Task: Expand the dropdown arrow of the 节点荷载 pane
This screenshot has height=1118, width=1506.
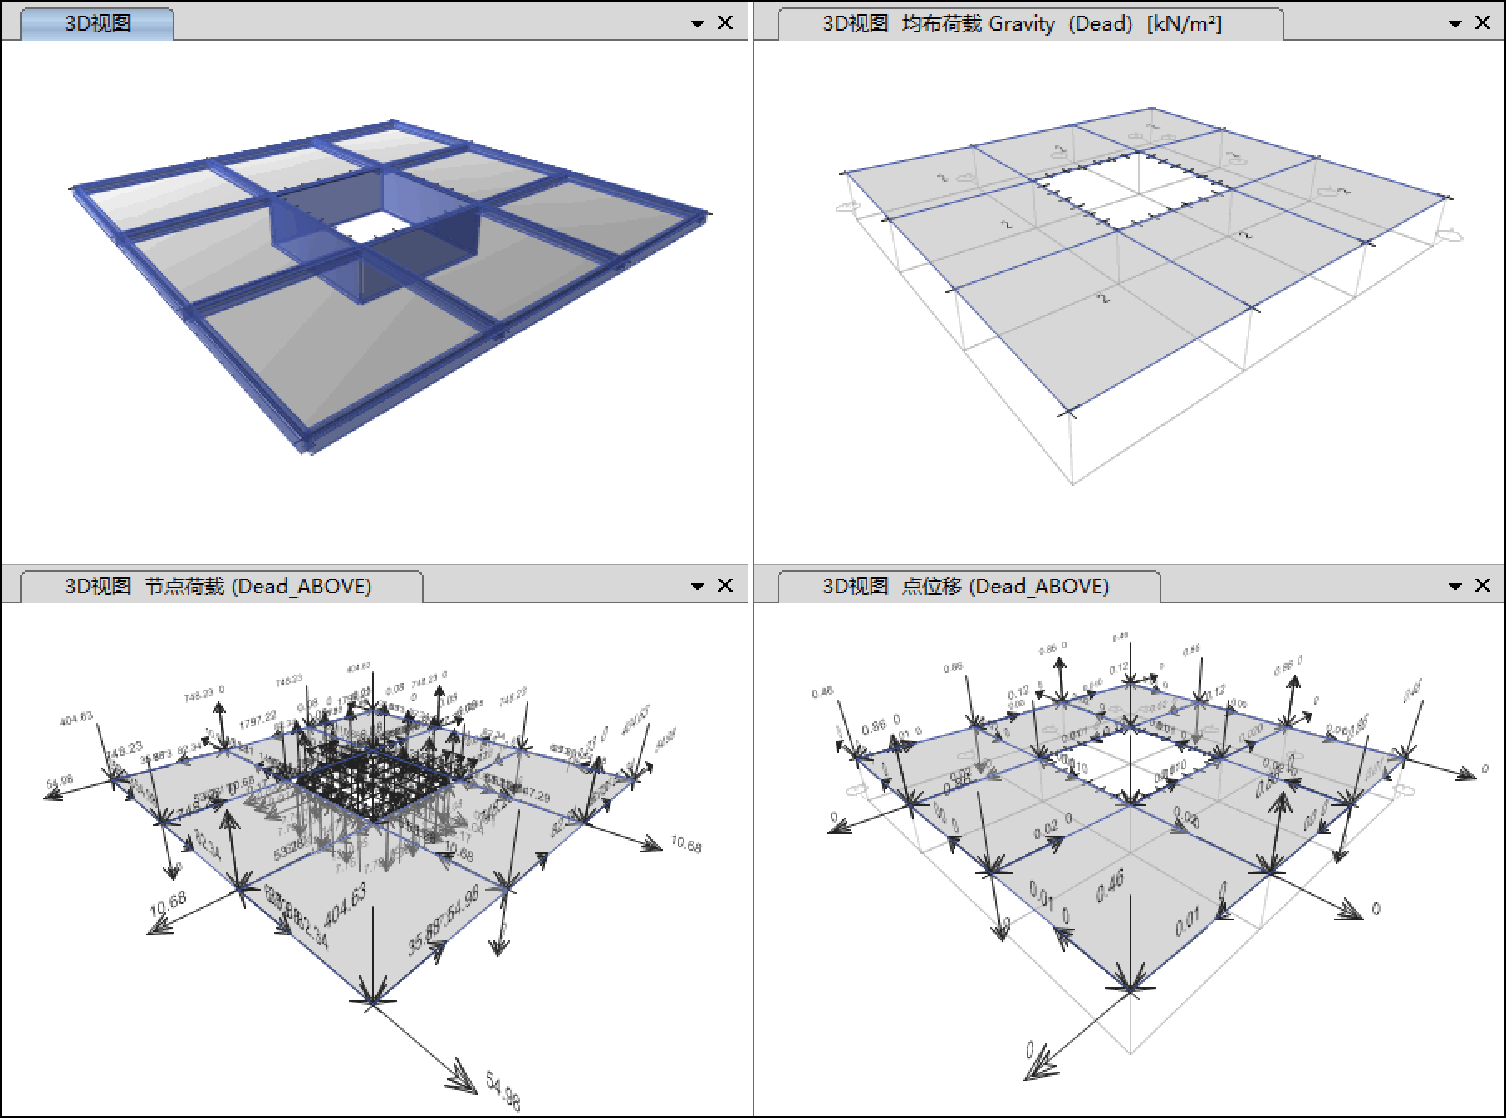Action: coord(698,587)
